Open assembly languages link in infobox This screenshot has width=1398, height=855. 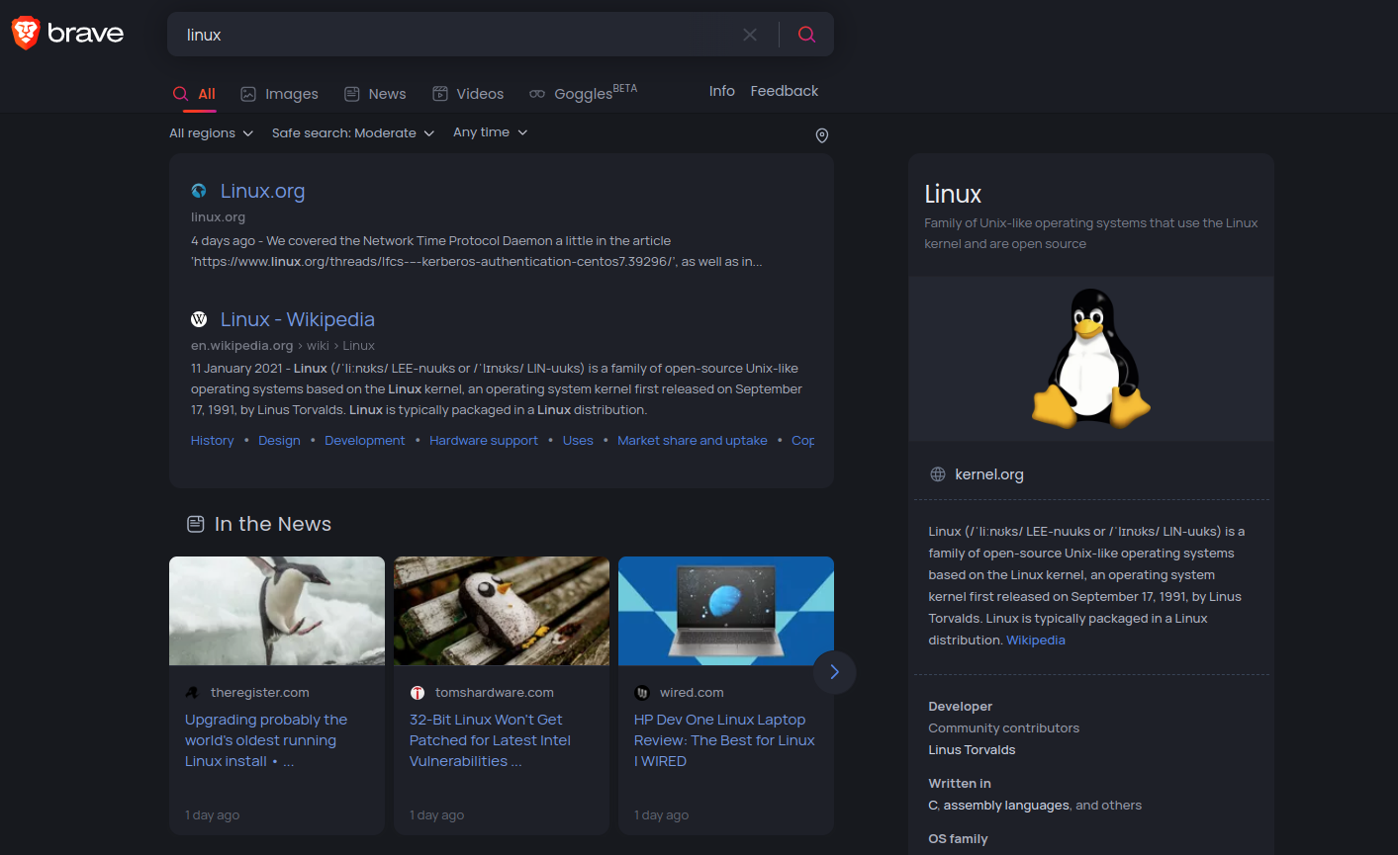click(x=1006, y=806)
